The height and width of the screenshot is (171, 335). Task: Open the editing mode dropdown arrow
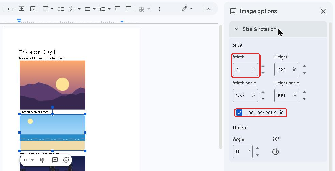(191, 9)
